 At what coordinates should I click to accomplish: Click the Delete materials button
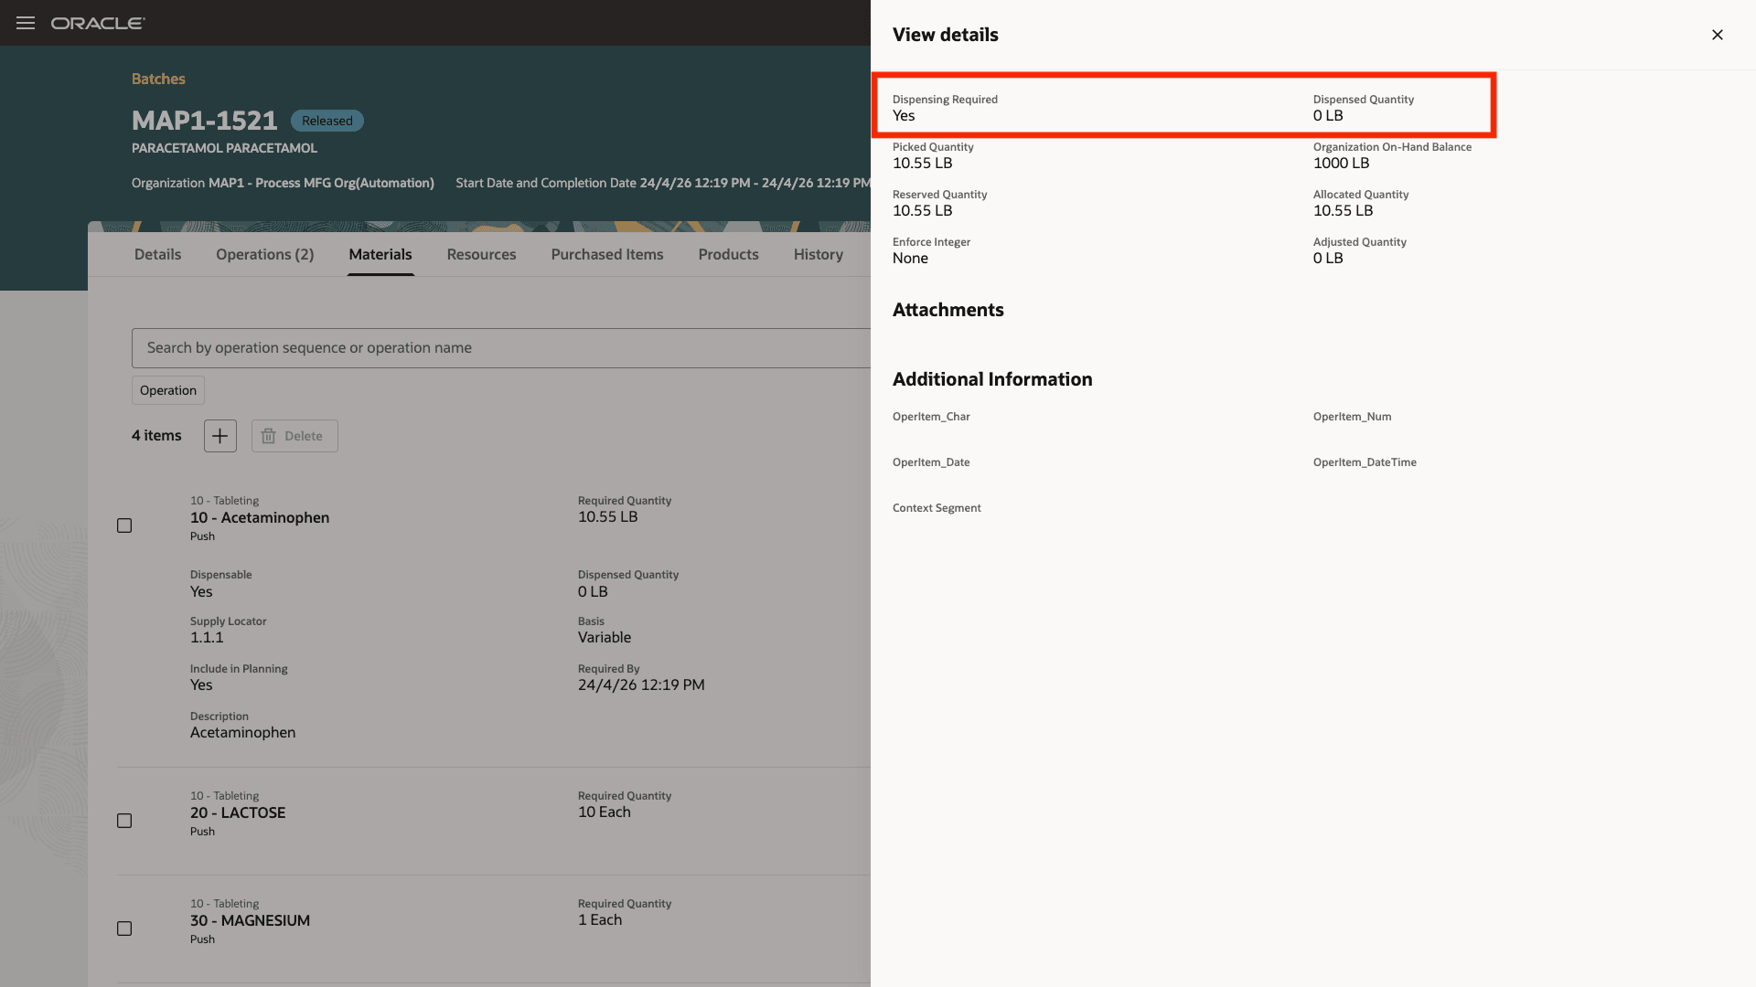(x=294, y=436)
